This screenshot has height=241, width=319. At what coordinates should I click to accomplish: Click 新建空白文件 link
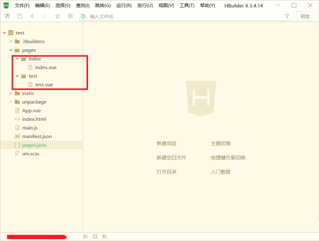pos(172,158)
